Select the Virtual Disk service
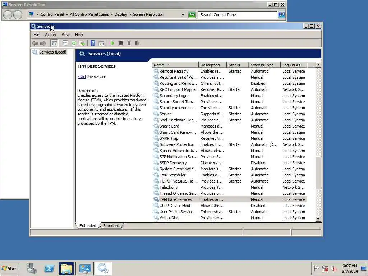The height and width of the screenshot is (276, 368). click(230, 217)
